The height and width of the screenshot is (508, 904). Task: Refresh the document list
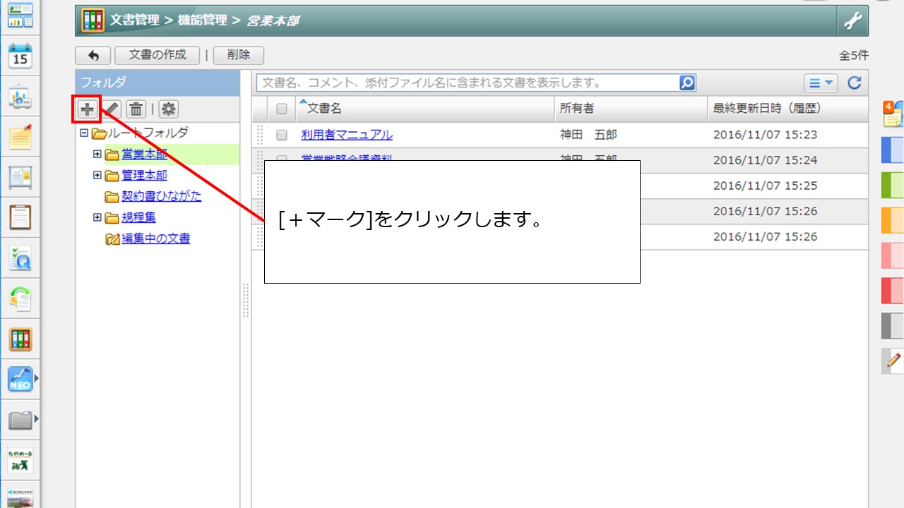(855, 83)
